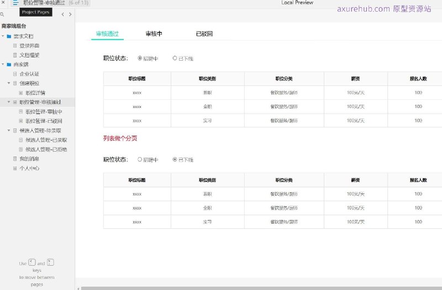Click page icon beside 我的消息
Image resolution: width=442 pixels, height=290 pixels.
pos(15,159)
